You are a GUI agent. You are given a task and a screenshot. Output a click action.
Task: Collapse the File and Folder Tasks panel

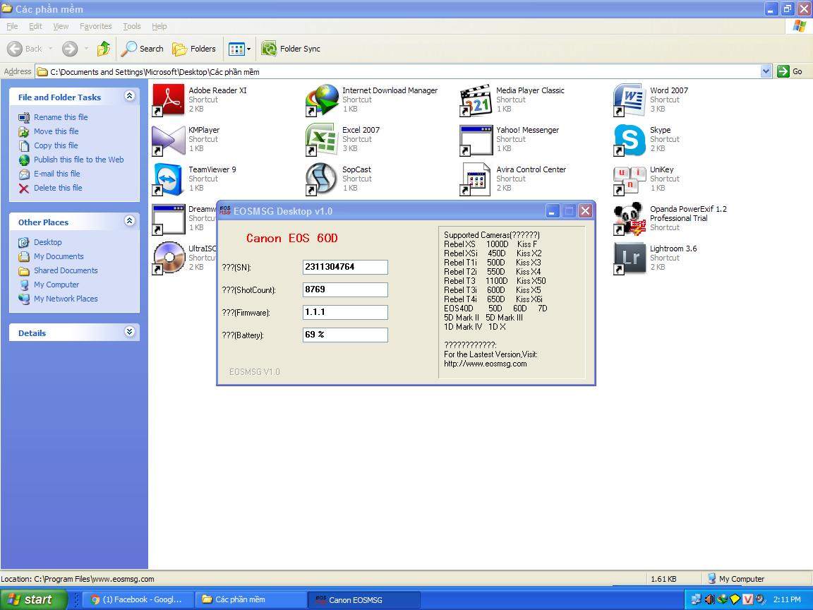[130, 96]
